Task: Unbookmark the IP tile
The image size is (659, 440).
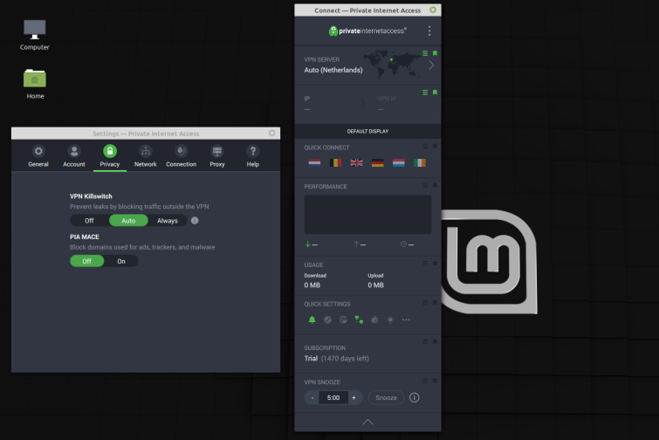Action: click(435, 93)
